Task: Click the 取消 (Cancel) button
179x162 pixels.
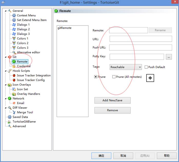Action: coord(123,156)
